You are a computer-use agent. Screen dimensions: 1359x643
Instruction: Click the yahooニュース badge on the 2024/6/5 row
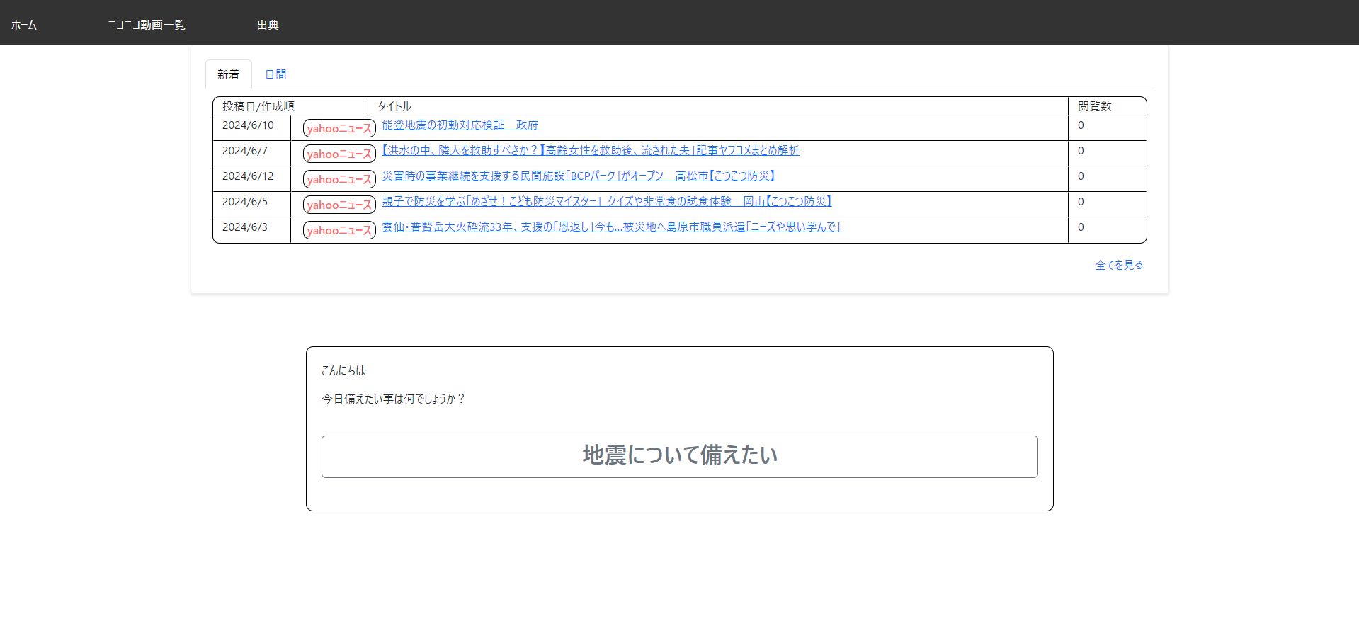pos(339,205)
